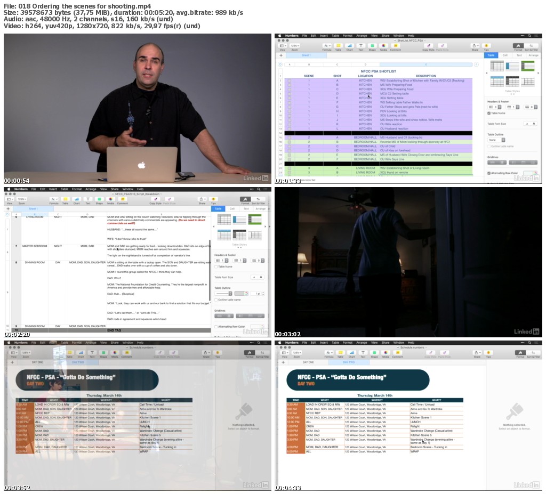The width and height of the screenshot is (546, 494).
Task: Click Media icon in Script_Breakdown window
Action: point(110,199)
